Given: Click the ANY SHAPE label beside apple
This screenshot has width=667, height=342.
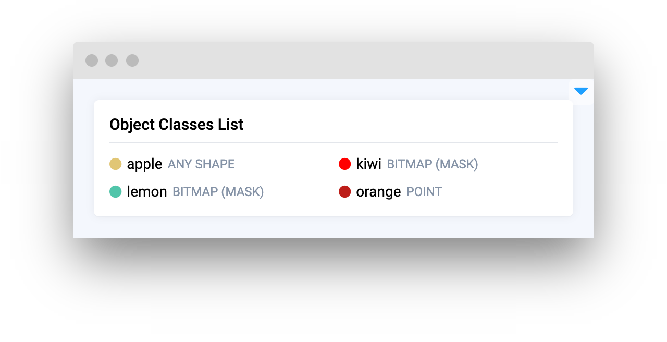Looking at the screenshot, I should [201, 164].
